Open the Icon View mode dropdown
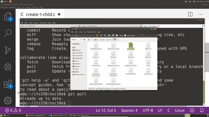 click(x=131, y=35)
